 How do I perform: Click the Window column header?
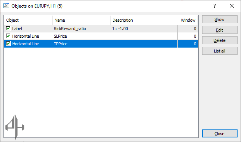tap(188, 20)
